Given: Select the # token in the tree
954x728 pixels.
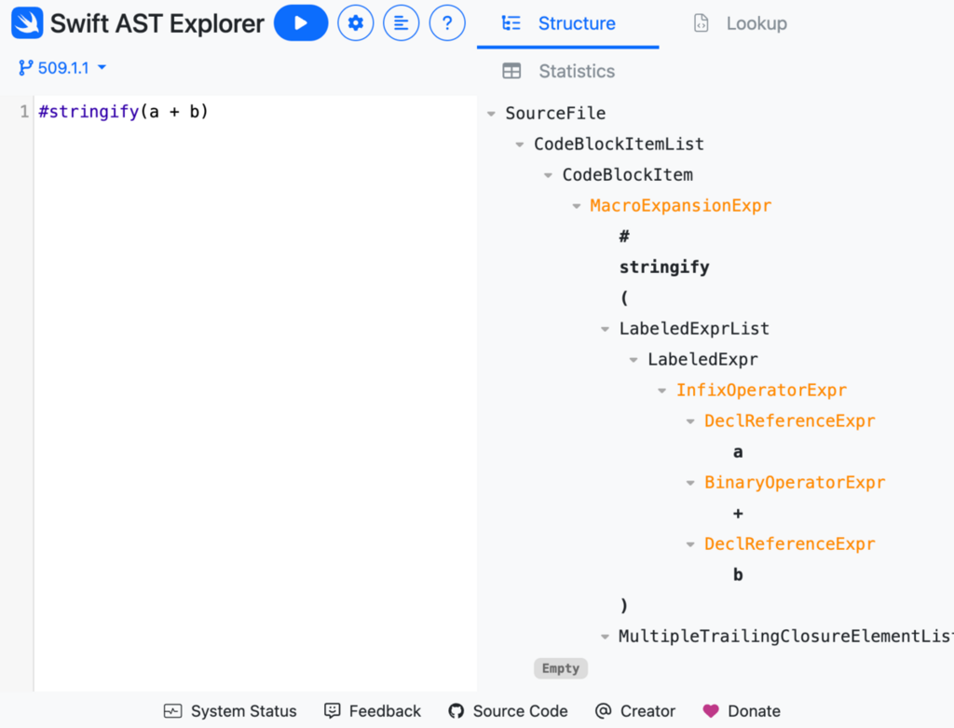Looking at the screenshot, I should point(624,237).
